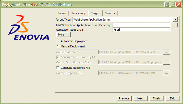Screen dimensions: 183x104
Task: Close the Deployment Wizard window
Action: pos(179,4)
